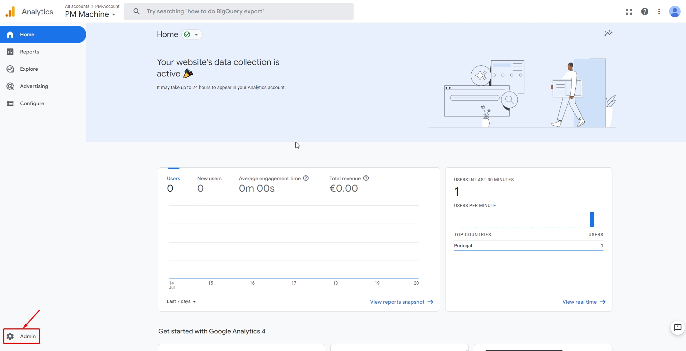Open the Insights sparkline icon

608,33
